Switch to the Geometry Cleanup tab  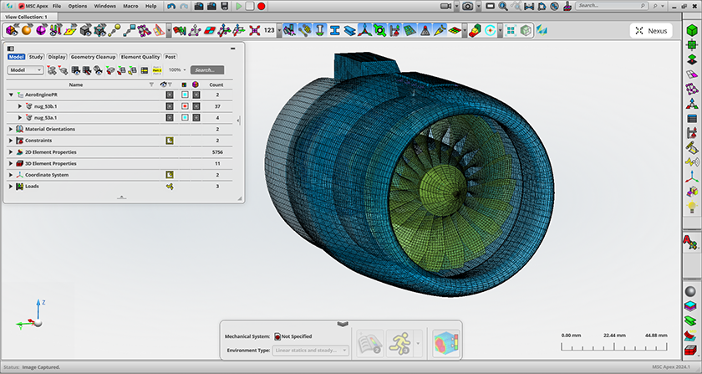93,57
